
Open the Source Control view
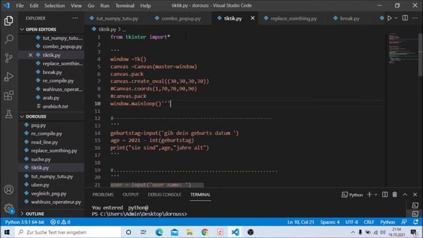point(9,58)
